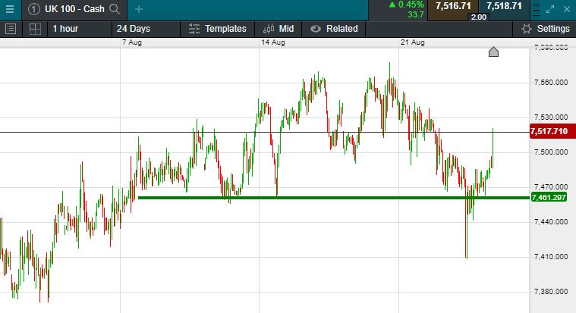This screenshot has height=313, width=576.
Task: Click the three-dot options handle icon
Action: (x=536, y=10)
